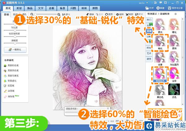The image size is (186, 131).
Task: Click the 裁剪 crop scissors icon
Action: [127, 15]
